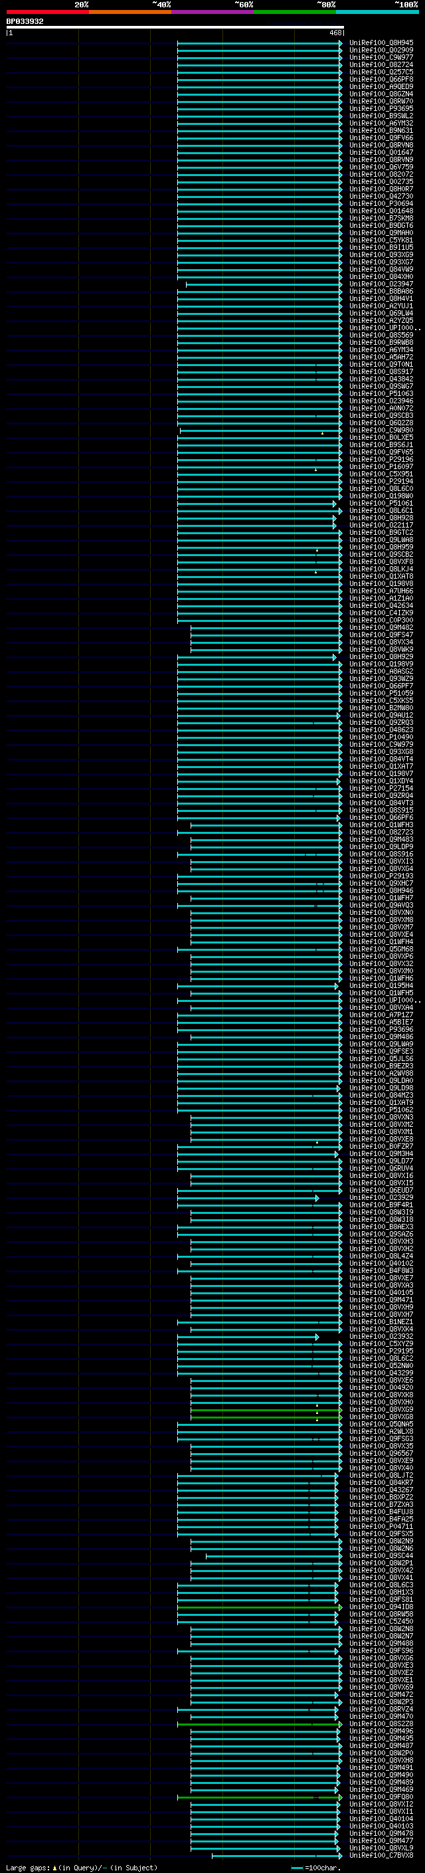
Task: Select hit UniRef100_Q8H929
Action: tap(381, 656)
